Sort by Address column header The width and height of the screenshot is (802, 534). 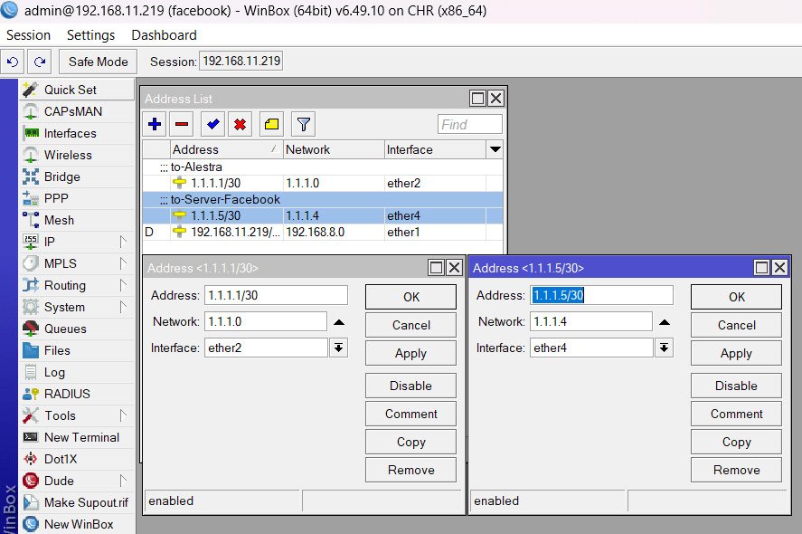pyautogui.click(x=227, y=149)
